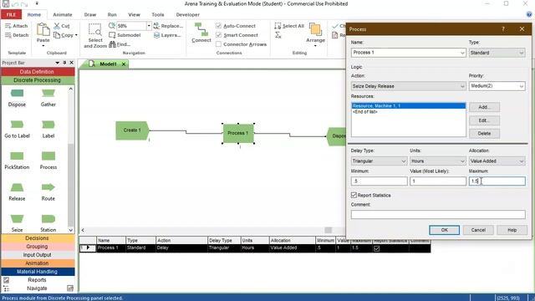Screen dimensions: 535x301
Task: Open the Name dropdown in Process dialog
Action: (x=462, y=53)
